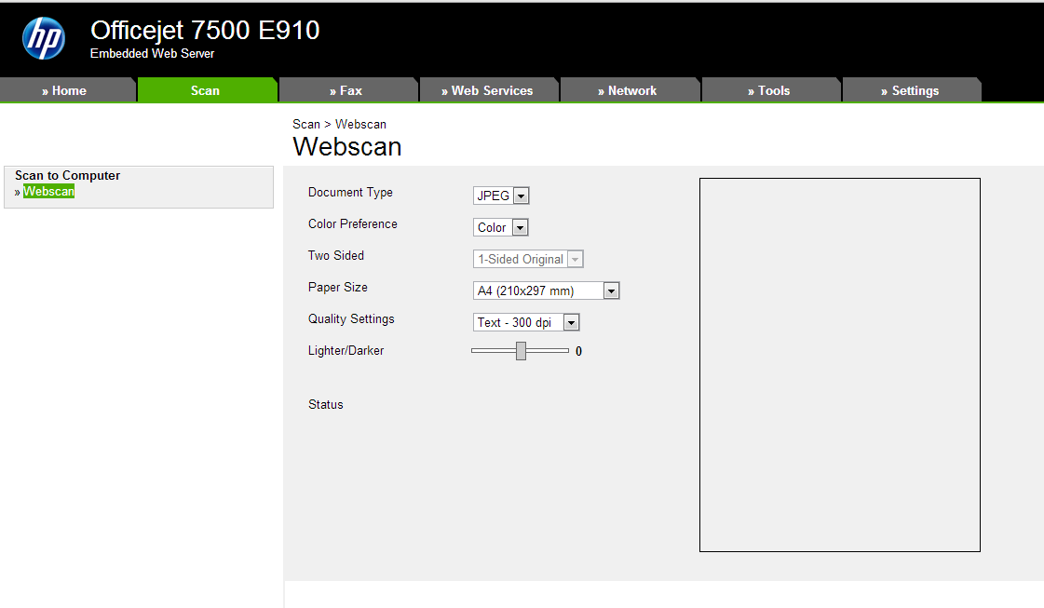Open the Document Type JPEG dropdown
The height and width of the screenshot is (608, 1044).
pyautogui.click(x=501, y=196)
